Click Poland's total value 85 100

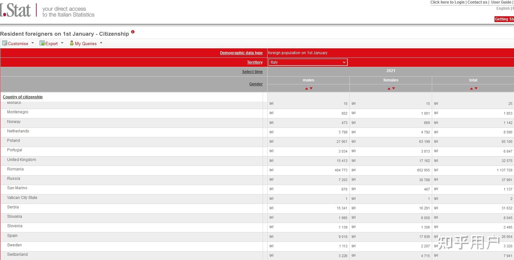(507, 142)
